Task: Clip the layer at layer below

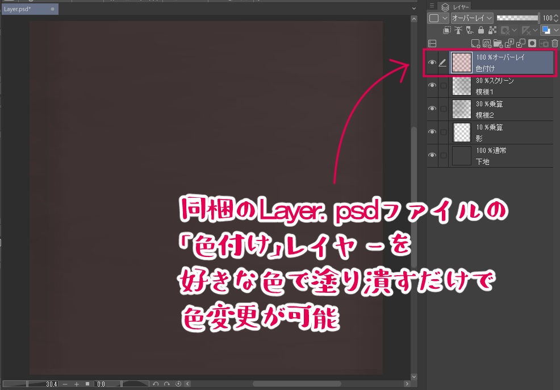Action: (x=447, y=30)
